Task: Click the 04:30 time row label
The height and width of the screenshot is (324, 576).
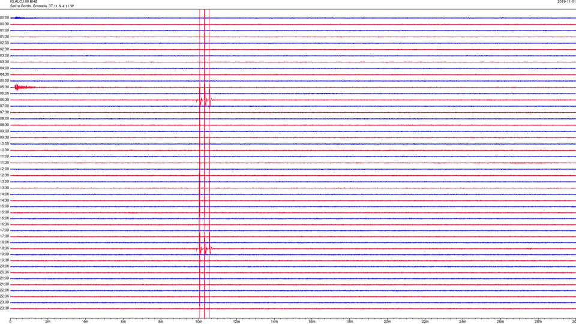Action: click(x=4, y=74)
